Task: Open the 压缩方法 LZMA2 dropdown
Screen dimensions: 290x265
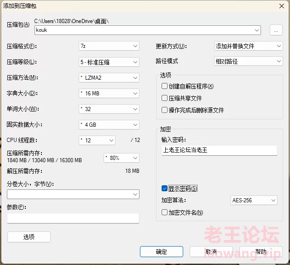Action: click(109, 77)
